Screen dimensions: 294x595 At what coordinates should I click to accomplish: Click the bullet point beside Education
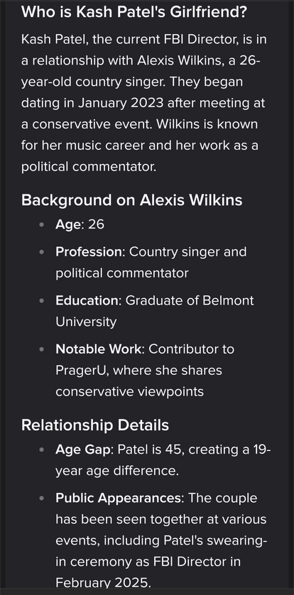click(42, 300)
